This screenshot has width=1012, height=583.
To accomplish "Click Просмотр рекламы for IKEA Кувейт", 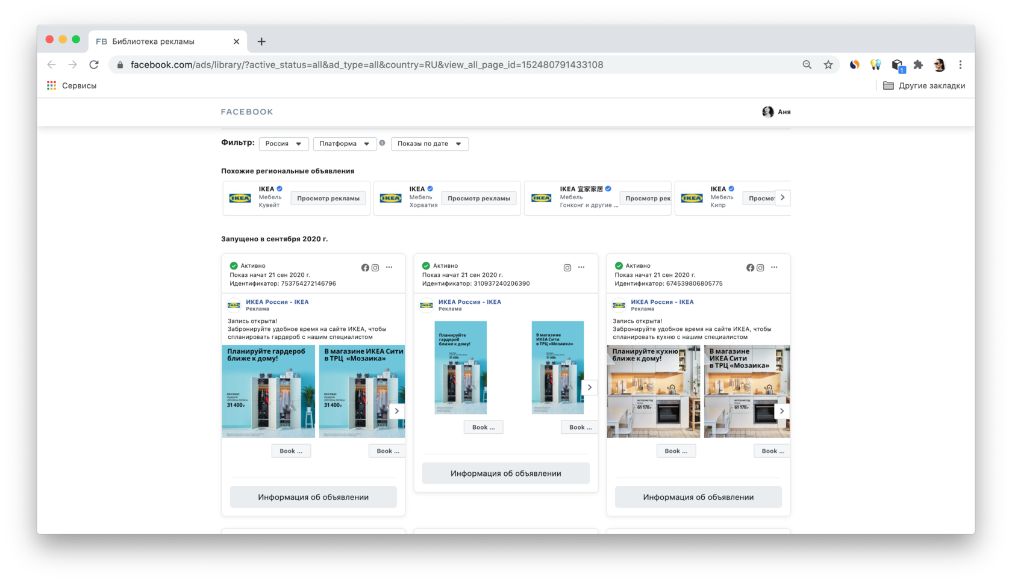I will [328, 198].
